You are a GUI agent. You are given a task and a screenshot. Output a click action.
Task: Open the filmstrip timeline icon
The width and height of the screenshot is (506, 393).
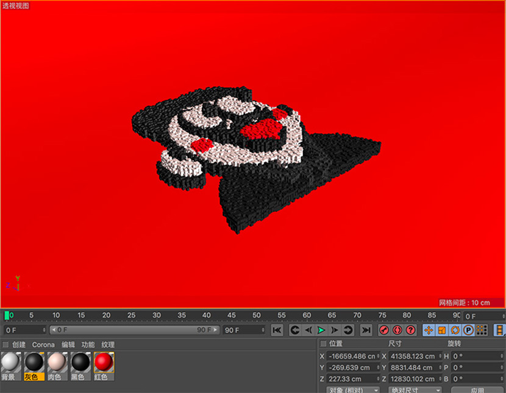(x=499, y=330)
